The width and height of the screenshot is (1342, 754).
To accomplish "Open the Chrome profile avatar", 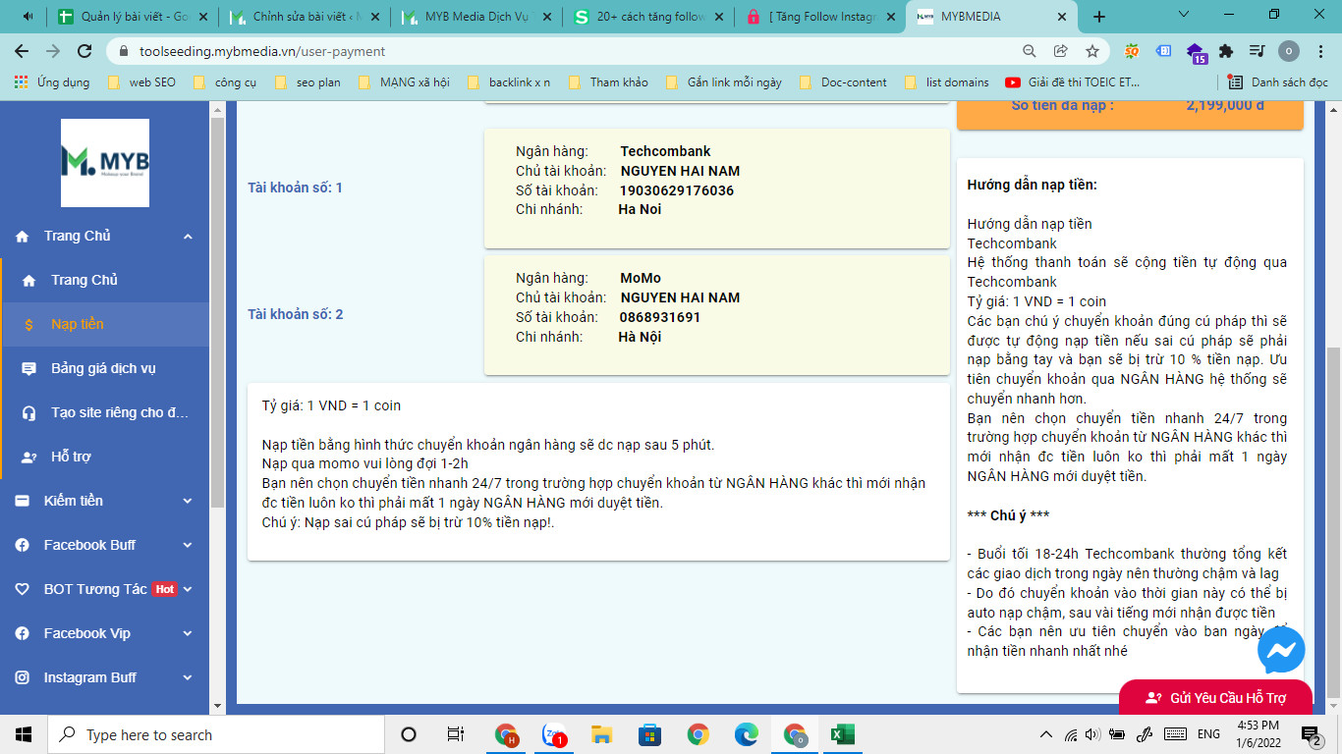I will pos(1289,51).
